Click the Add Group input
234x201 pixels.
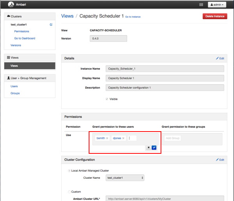pyautogui.click(x=173, y=138)
